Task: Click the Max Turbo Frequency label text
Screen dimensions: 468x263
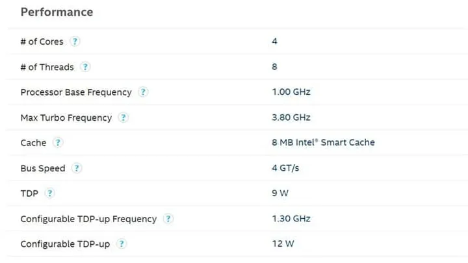Action: (66, 118)
